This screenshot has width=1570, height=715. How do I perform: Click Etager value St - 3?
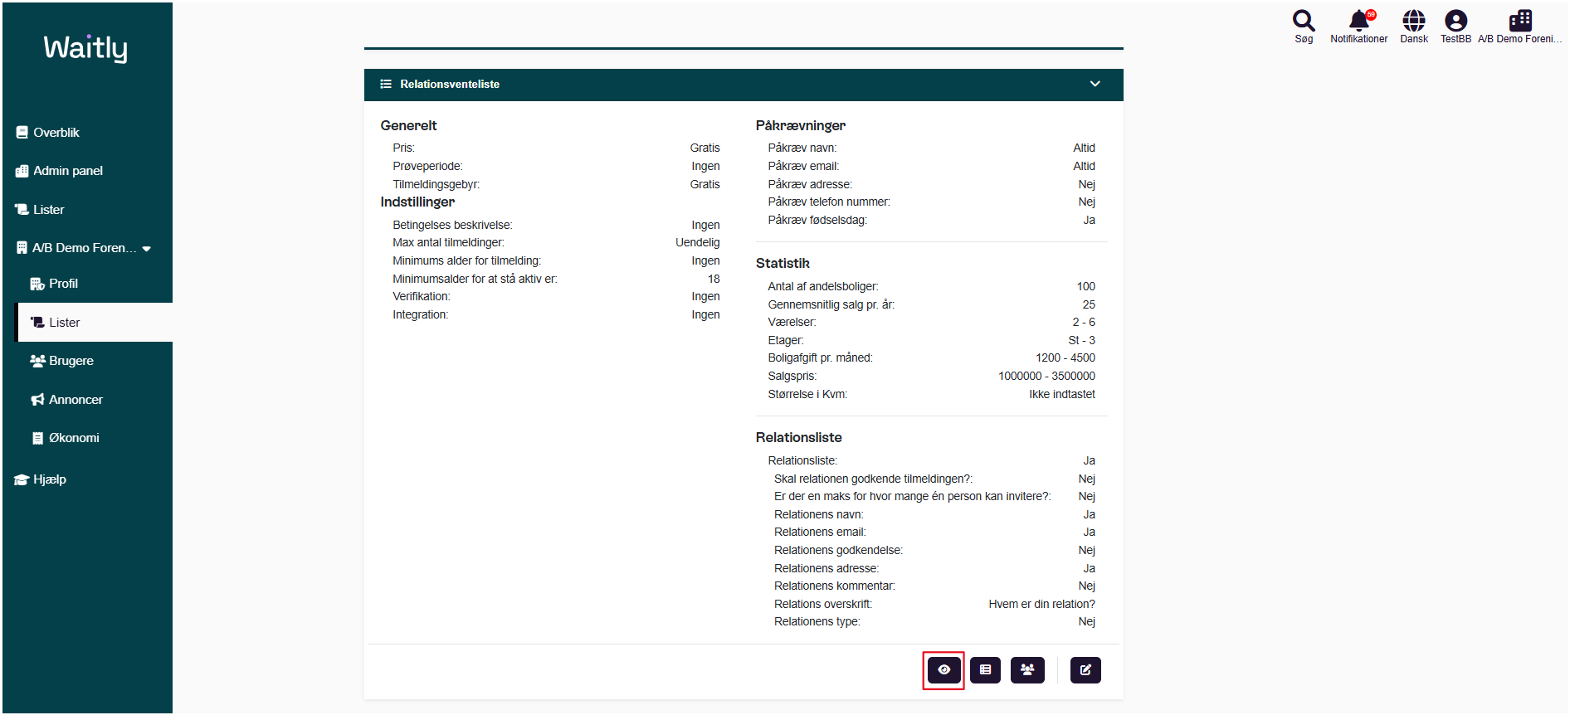click(1081, 340)
